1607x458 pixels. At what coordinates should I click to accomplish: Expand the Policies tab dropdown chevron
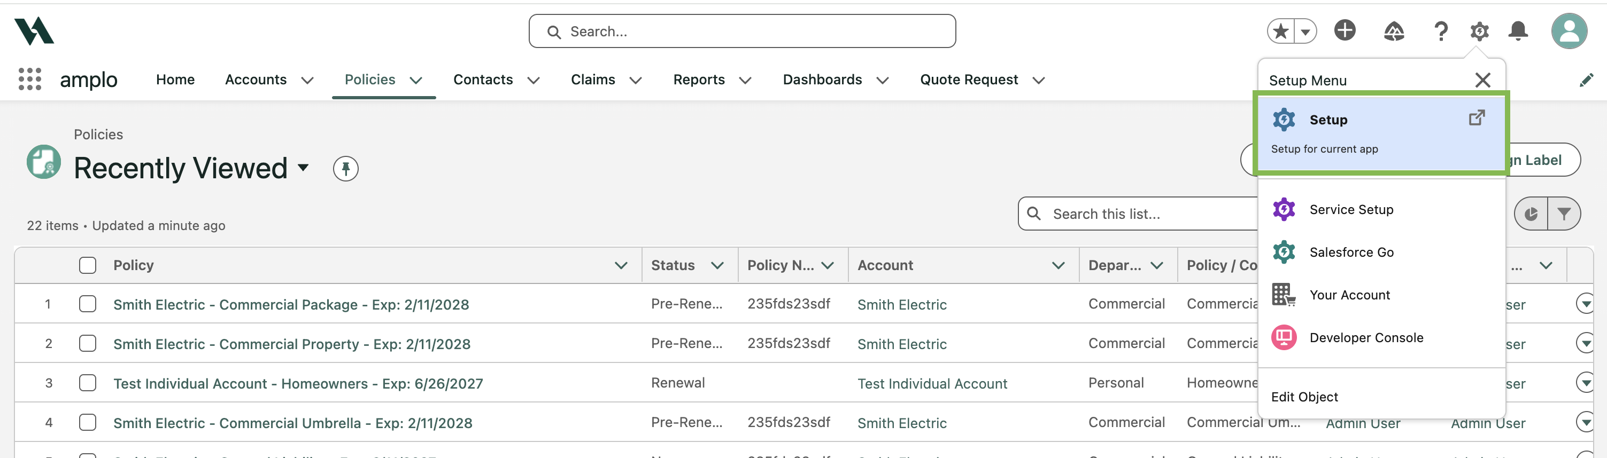pos(416,81)
